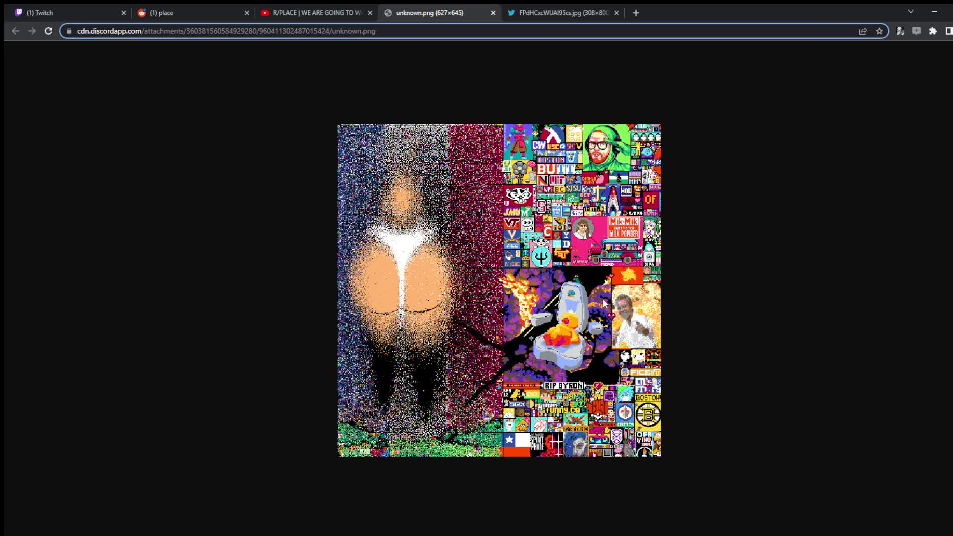The image size is (953, 536).
Task: Click the YouTube favicon on third tab
Action: [265, 13]
